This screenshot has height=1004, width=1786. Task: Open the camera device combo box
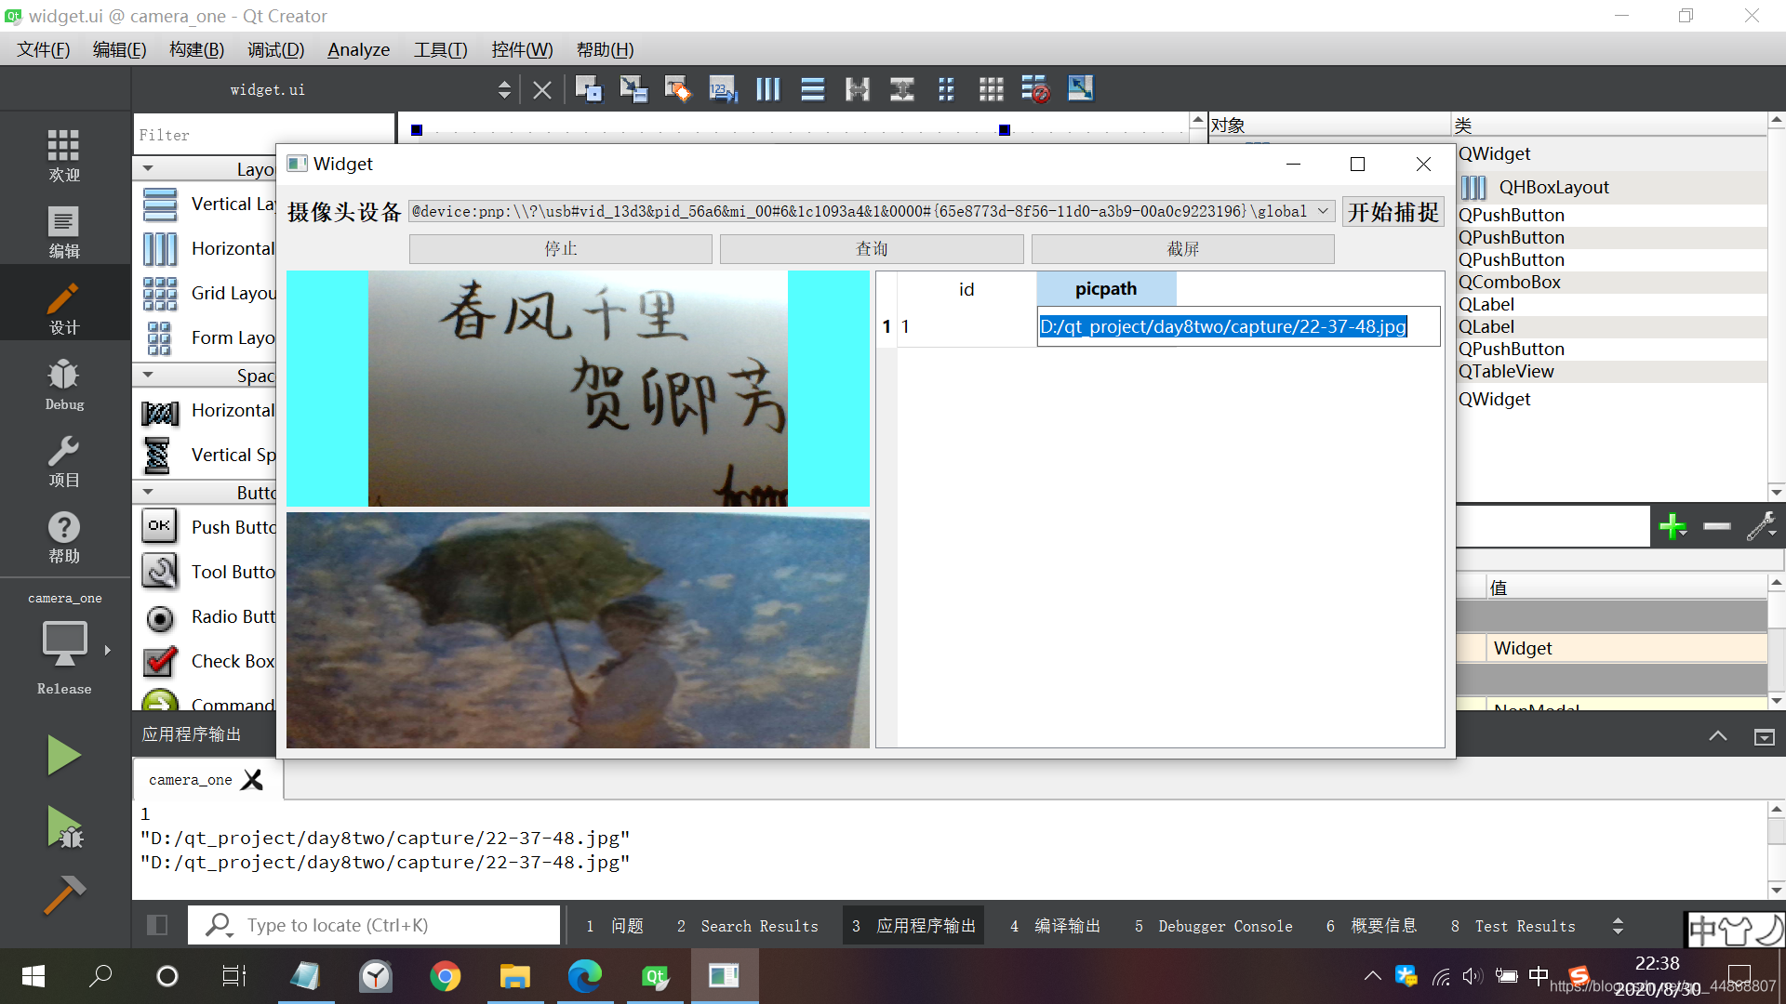point(872,212)
